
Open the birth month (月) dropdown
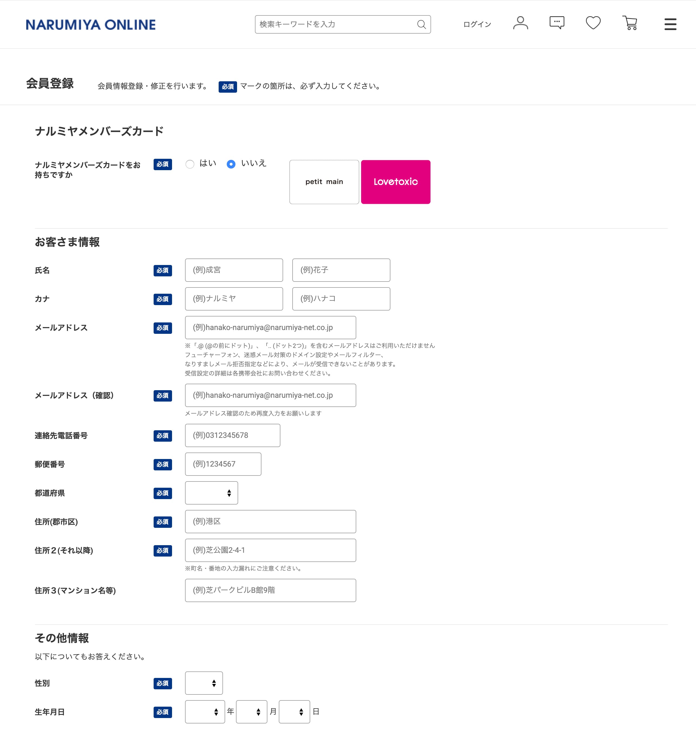[x=251, y=711]
